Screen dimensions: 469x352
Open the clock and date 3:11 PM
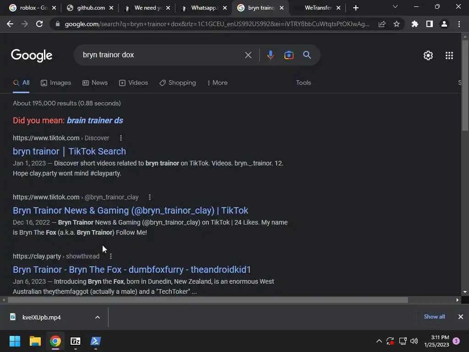[x=436, y=341]
